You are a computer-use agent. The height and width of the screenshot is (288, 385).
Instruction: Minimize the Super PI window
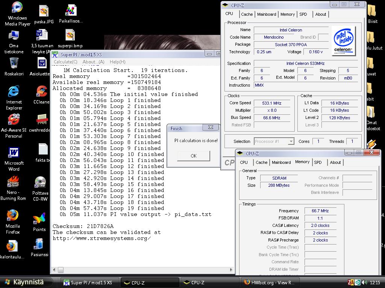[x=209, y=54]
